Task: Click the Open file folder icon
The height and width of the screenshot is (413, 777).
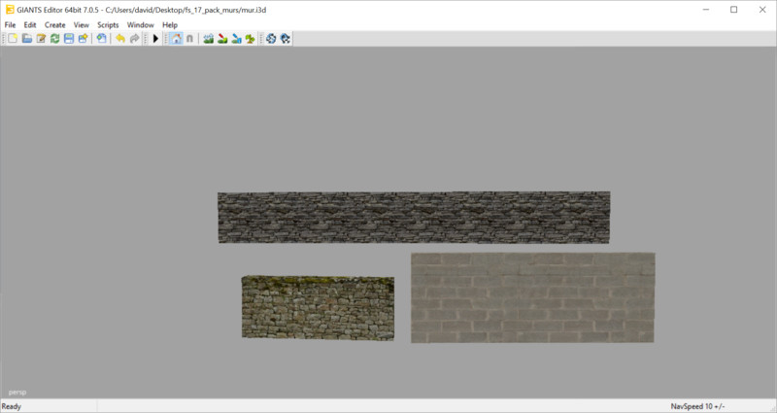Action: [27, 39]
